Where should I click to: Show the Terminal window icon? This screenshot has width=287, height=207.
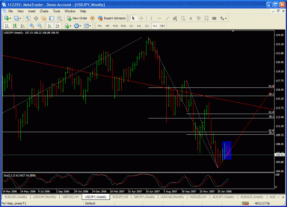(x=51, y=18)
